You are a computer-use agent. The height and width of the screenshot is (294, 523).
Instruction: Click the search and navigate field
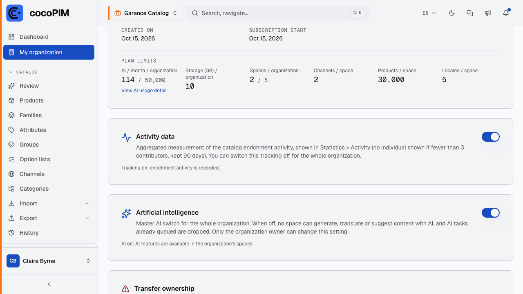(278, 13)
